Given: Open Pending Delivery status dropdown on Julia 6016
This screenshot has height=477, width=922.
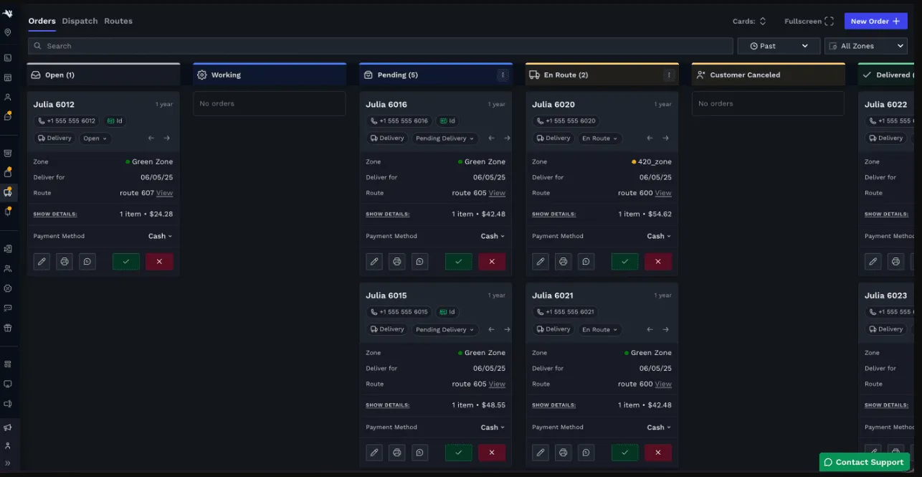Looking at the screenshot, I should pos(445,138).
